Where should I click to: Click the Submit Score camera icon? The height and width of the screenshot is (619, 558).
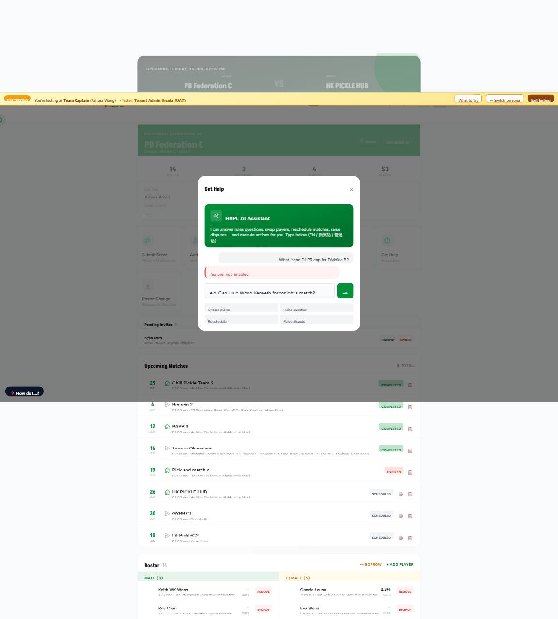coord(148,240)
